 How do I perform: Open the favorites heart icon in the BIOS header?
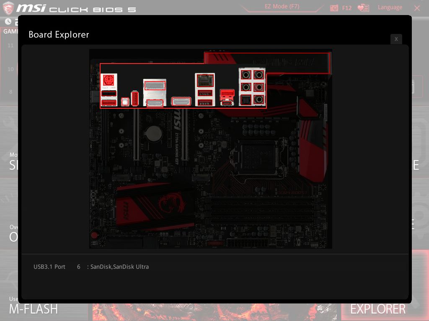coord(363,8)
